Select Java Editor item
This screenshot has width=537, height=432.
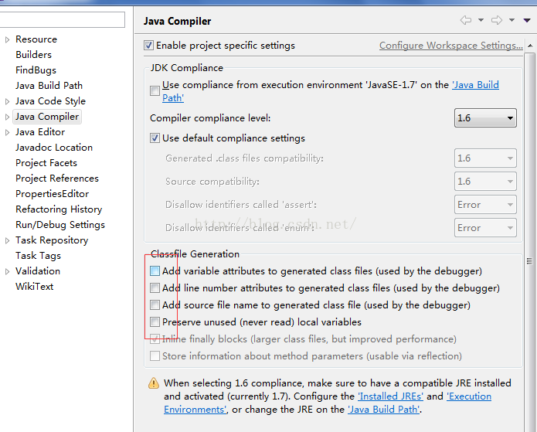click(x=40, y=132)
